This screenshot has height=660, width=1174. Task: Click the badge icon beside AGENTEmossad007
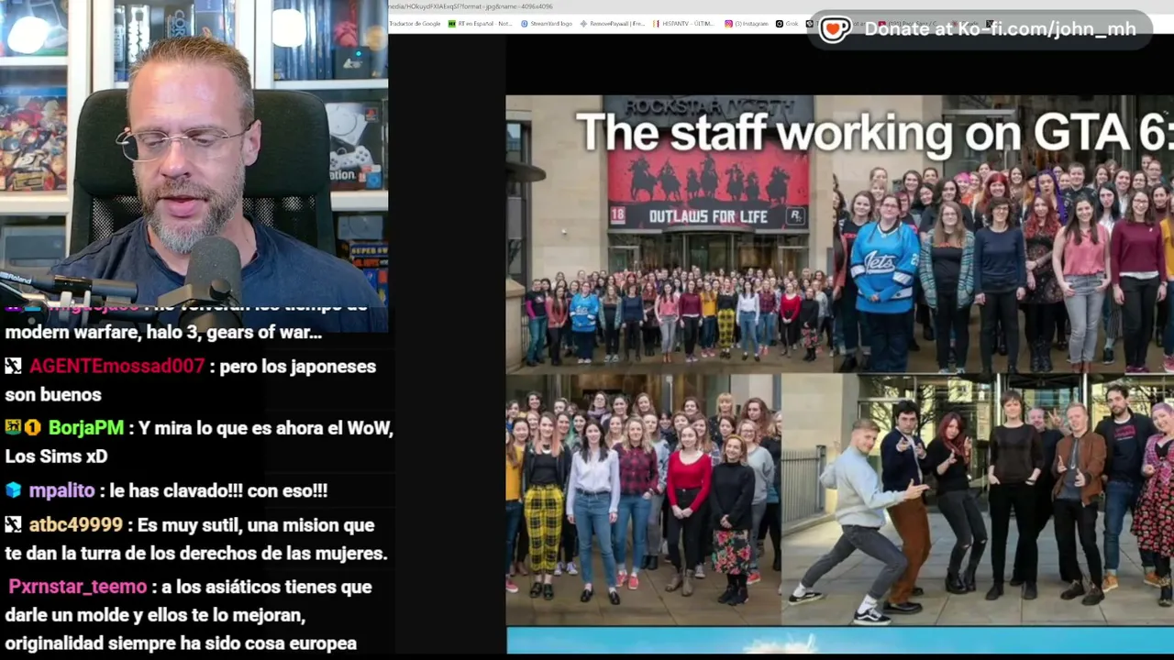[x=13, y=366]
